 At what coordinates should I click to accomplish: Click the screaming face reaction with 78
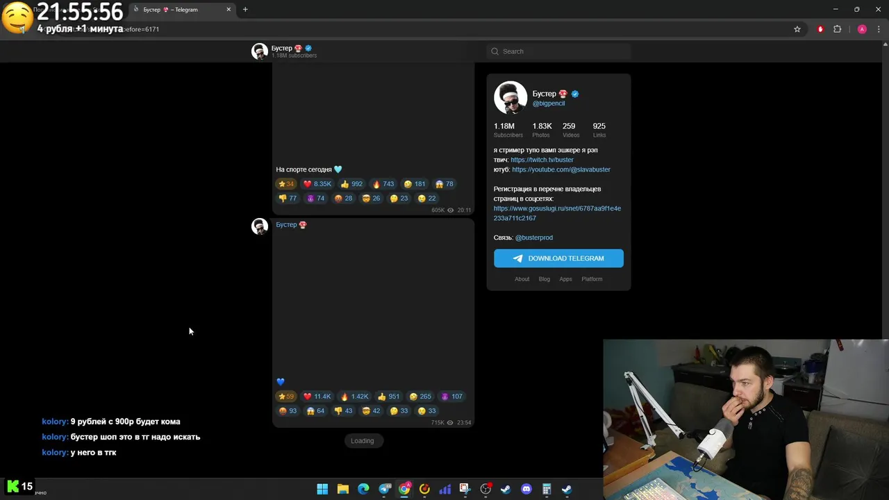444,184
